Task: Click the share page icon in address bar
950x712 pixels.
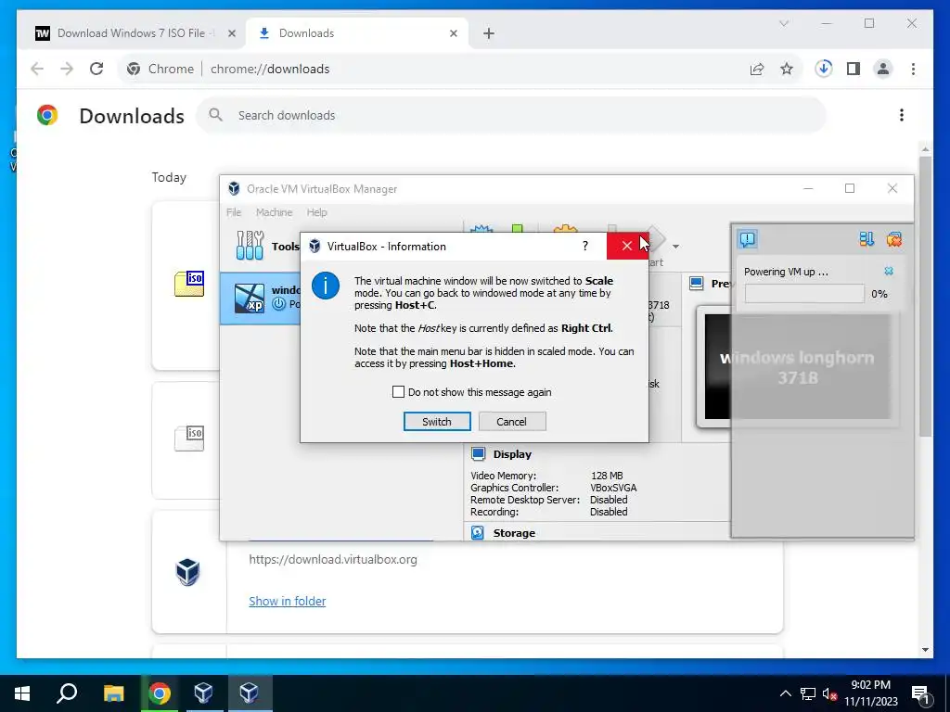Action: pyautogui.click(x=757, y=69)
